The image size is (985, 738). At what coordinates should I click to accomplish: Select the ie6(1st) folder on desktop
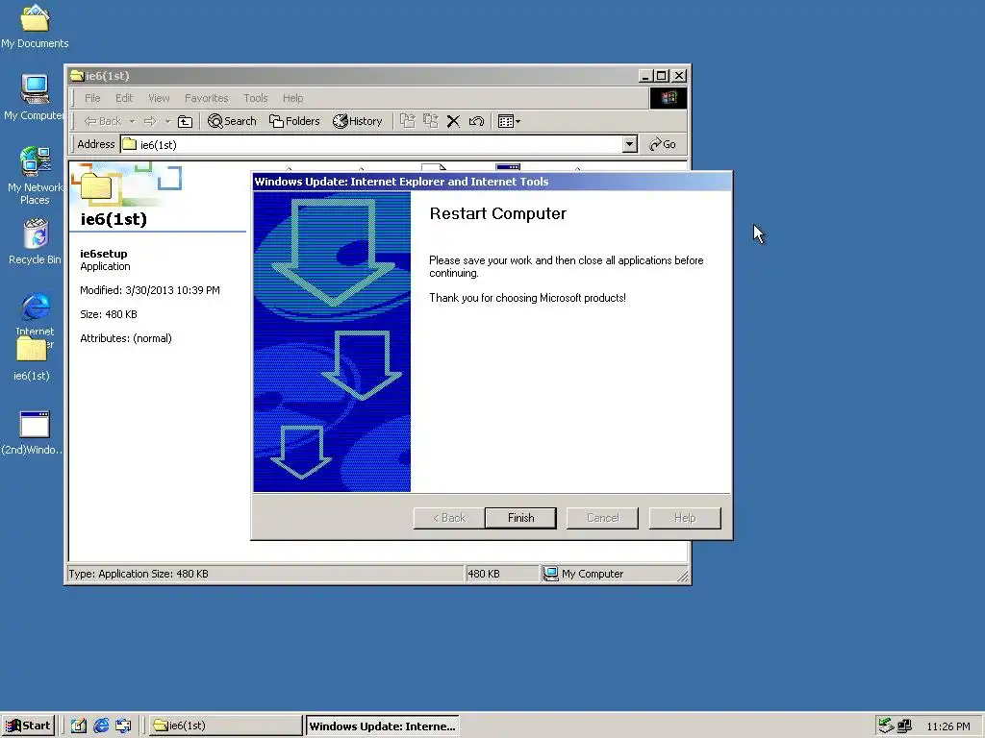click(x=32, y=359)
